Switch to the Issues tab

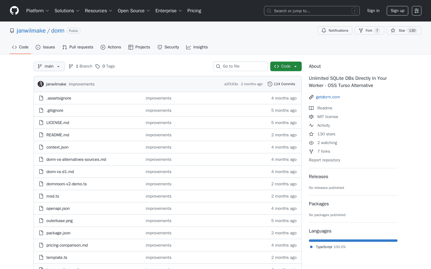tap(45, 47)
